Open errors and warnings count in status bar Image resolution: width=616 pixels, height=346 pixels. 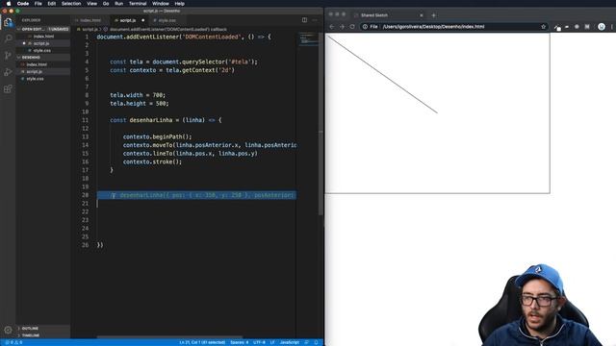13,342
